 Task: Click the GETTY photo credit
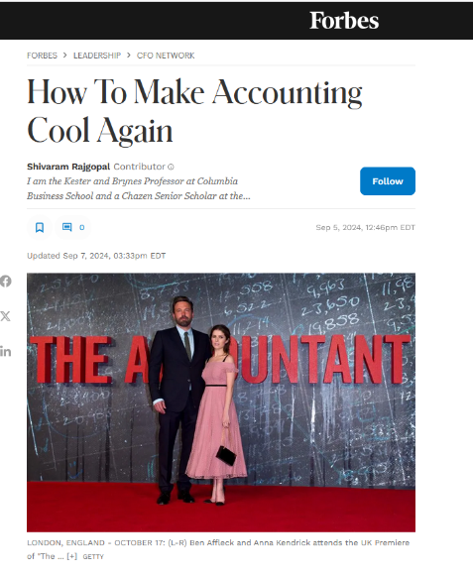pyautogui.click(x=93, y=557)
